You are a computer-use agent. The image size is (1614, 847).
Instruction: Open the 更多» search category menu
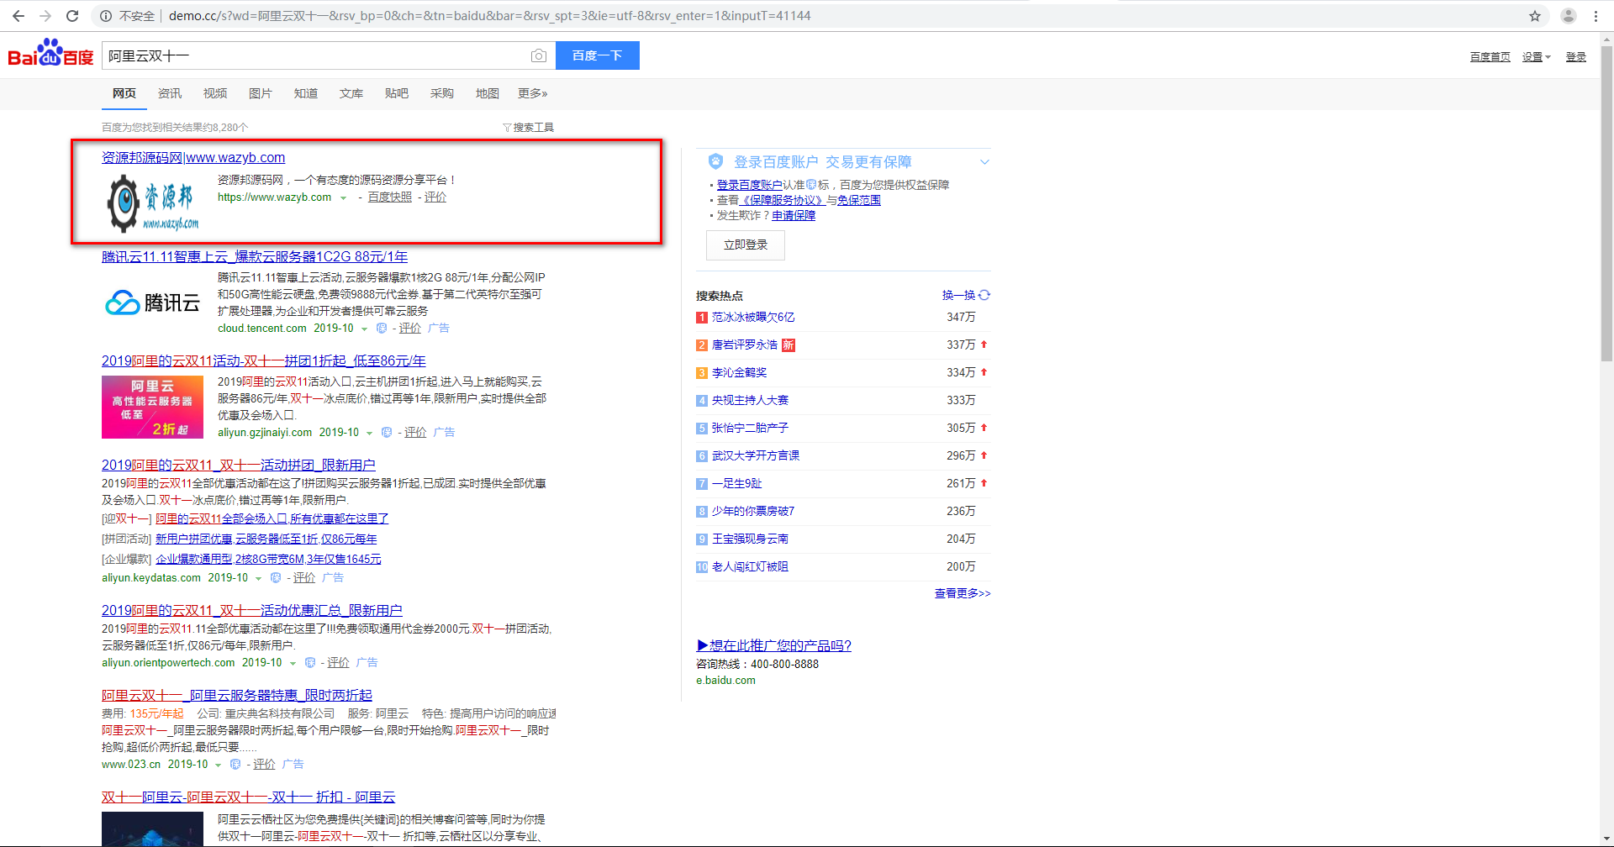[533, 93]
